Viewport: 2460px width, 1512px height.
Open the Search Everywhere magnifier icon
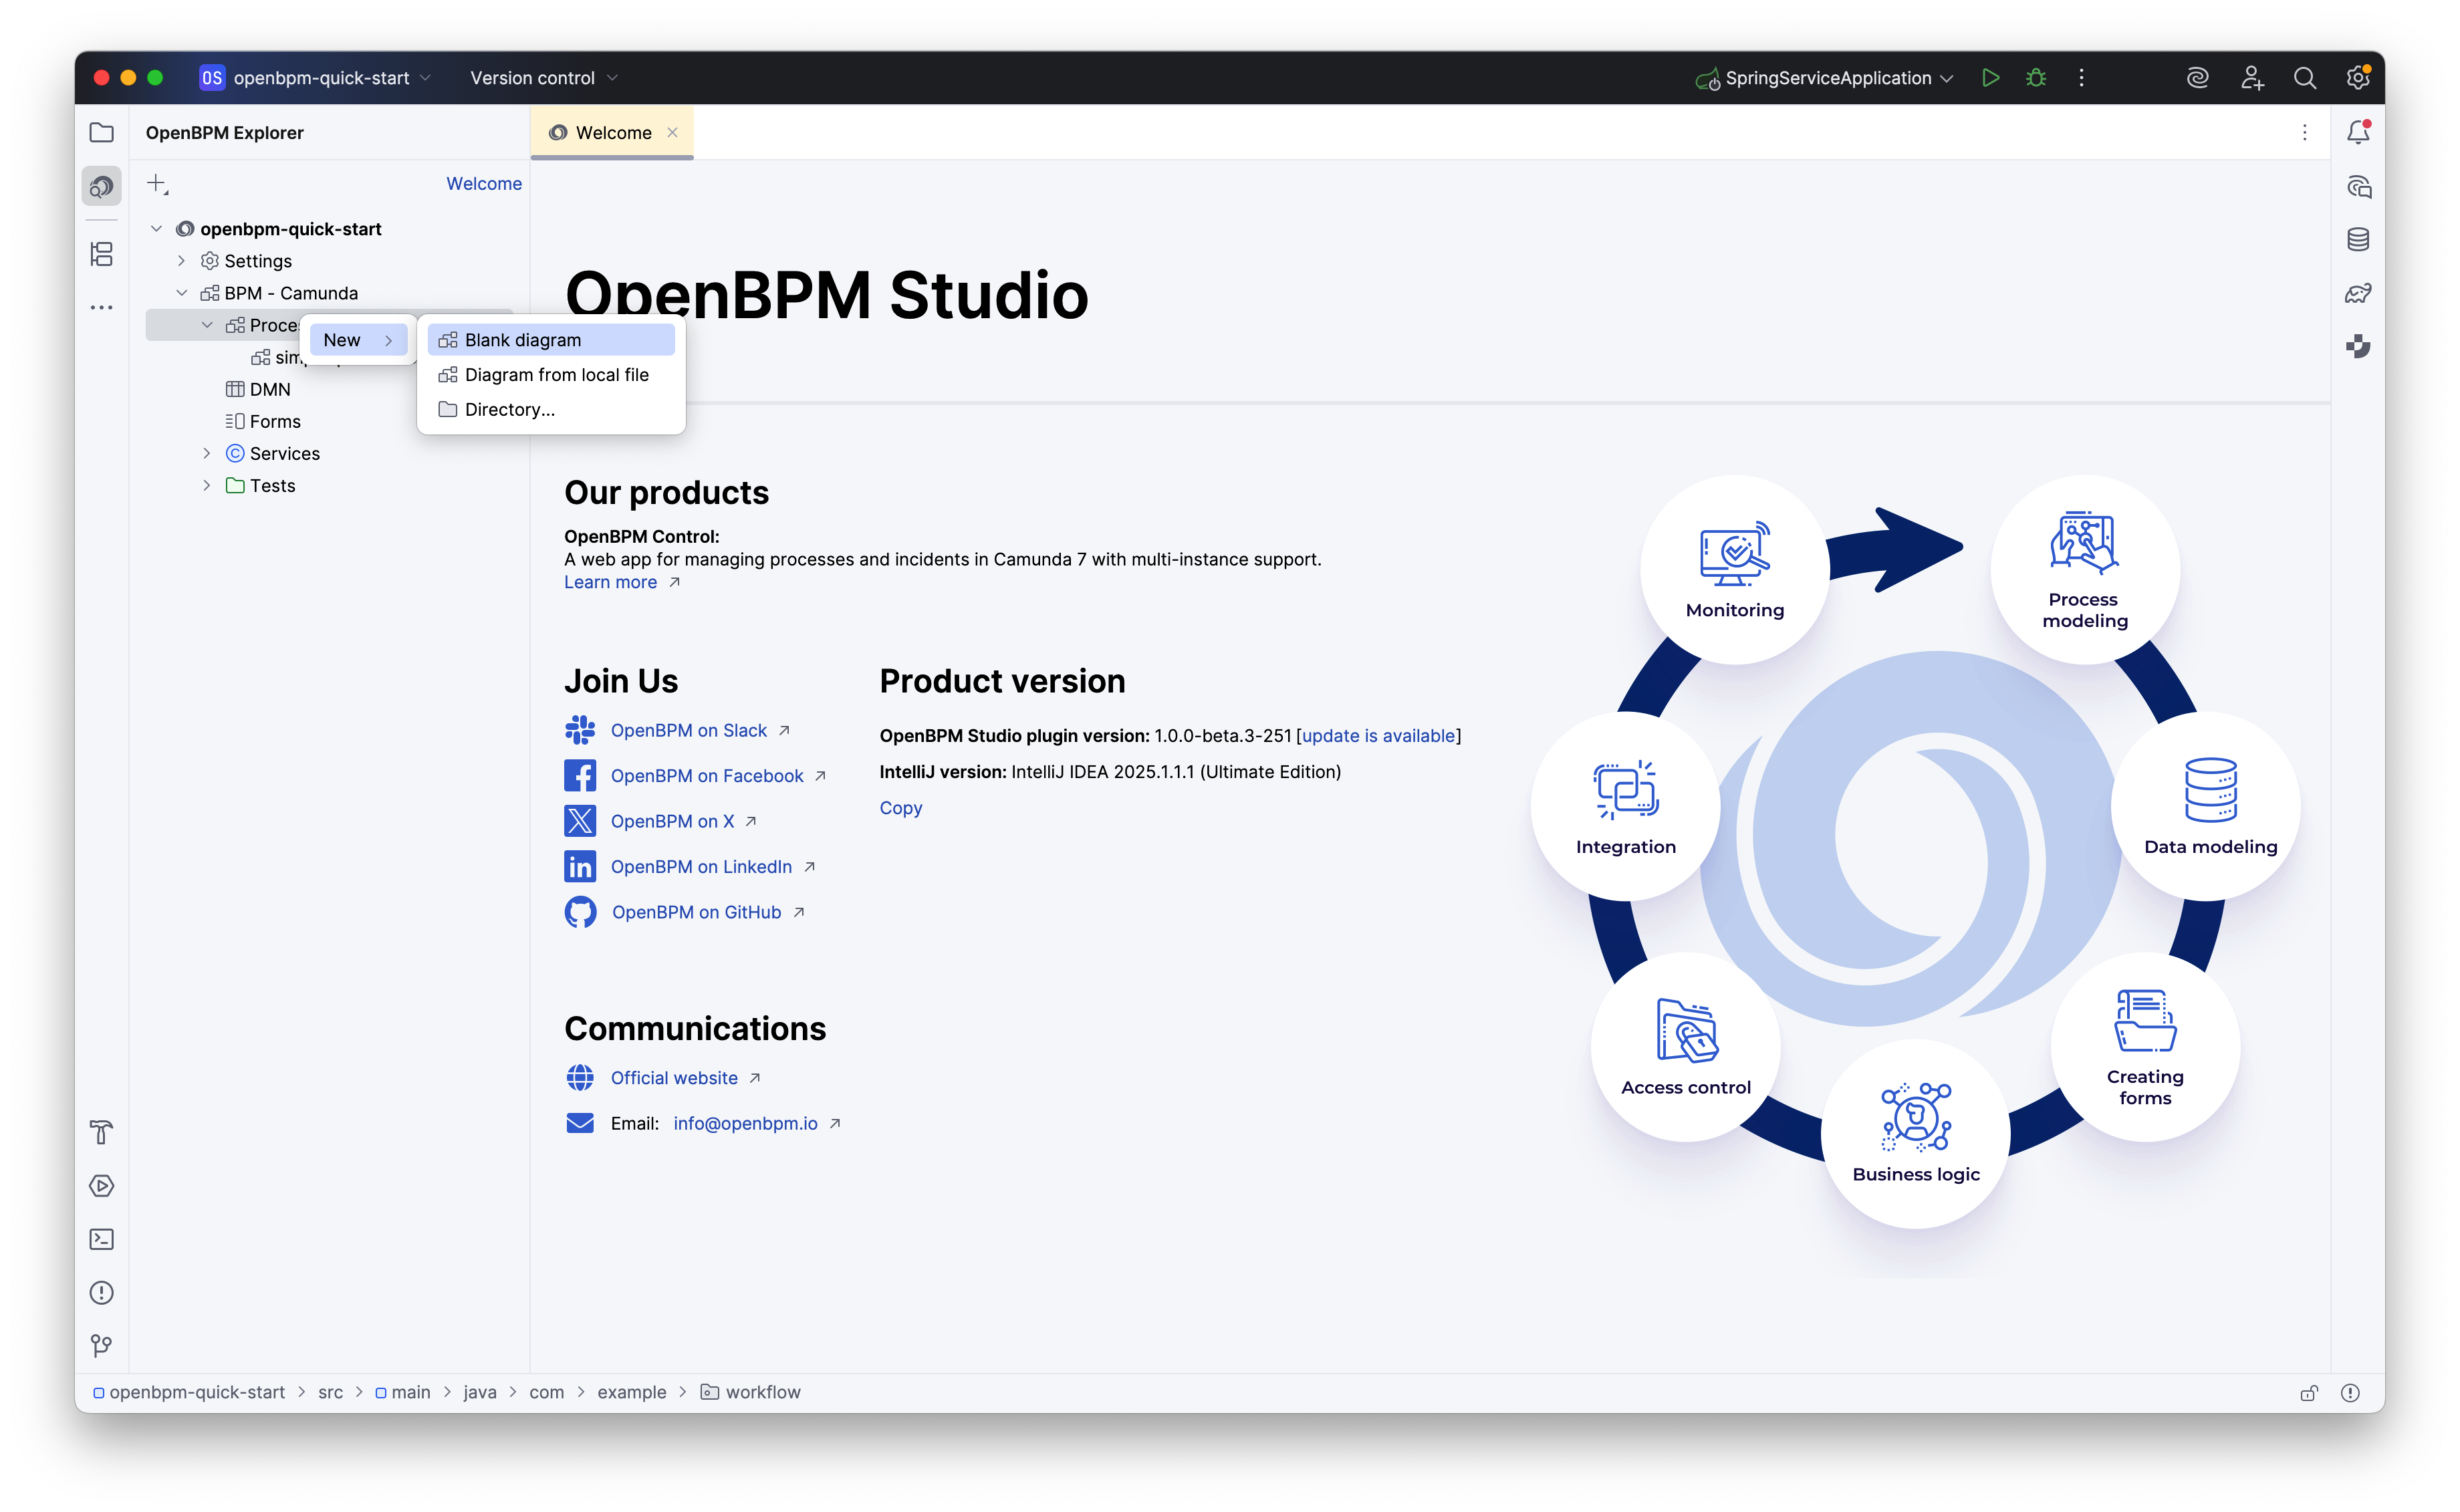(2305, 78)
